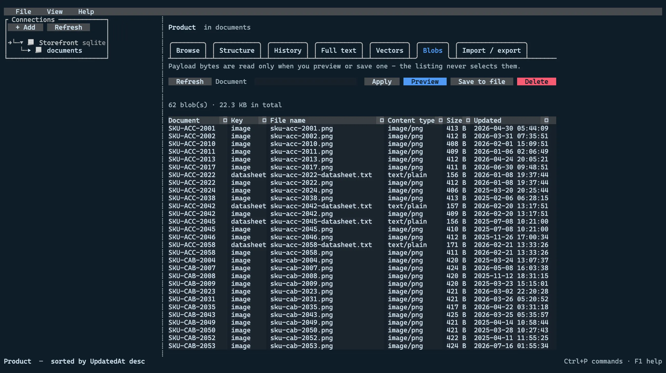Open the Import / export tab
The width and height of the screenshot is (666, 373).
(491, 50)
